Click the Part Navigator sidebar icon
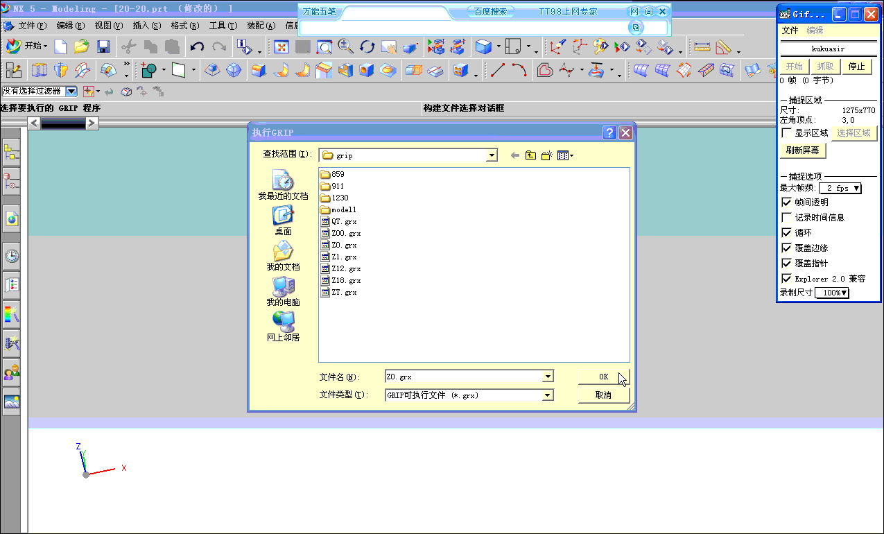884x534 pixels. [x=12, y=183]
